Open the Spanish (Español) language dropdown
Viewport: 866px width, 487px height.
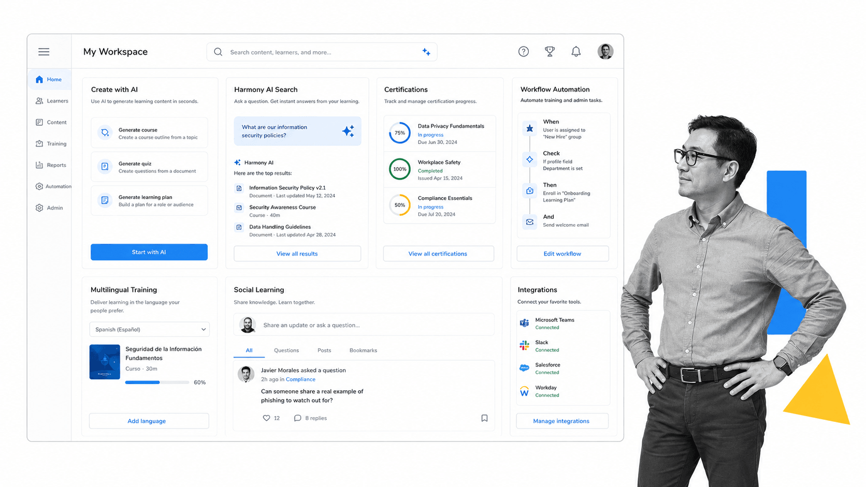150,330
